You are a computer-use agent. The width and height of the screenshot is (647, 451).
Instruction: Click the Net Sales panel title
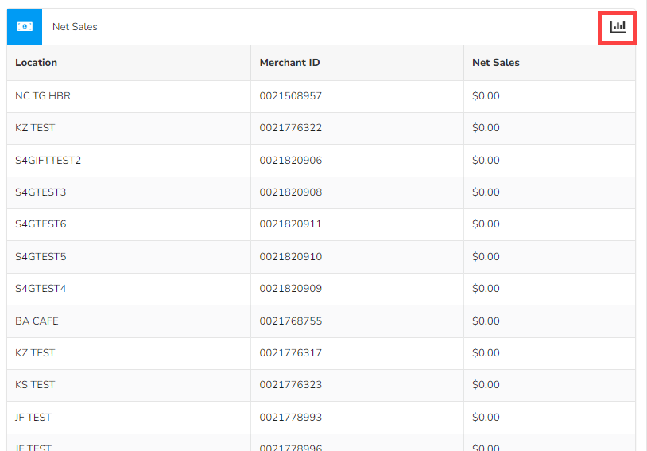tap(75, 27)
